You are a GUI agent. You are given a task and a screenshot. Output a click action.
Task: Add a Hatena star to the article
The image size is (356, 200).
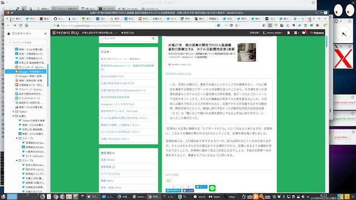coord(169,181)
